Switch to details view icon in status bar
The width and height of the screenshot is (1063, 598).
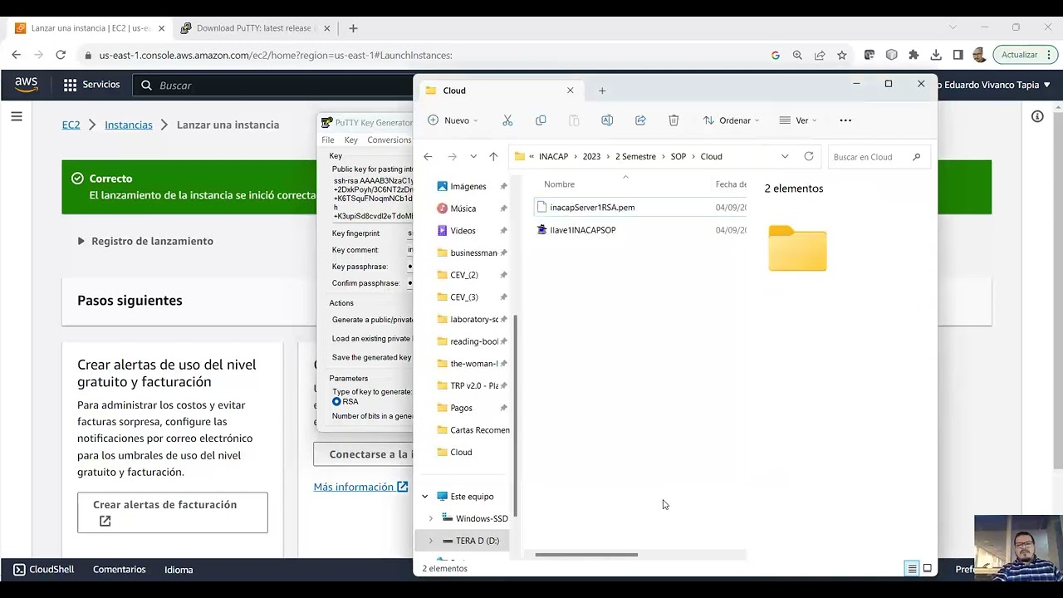pos(912,569)
